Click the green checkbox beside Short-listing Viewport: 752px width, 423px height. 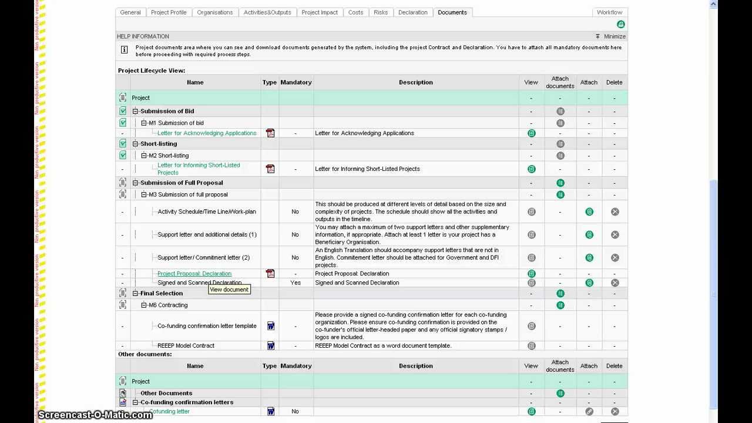coord(123,144)
